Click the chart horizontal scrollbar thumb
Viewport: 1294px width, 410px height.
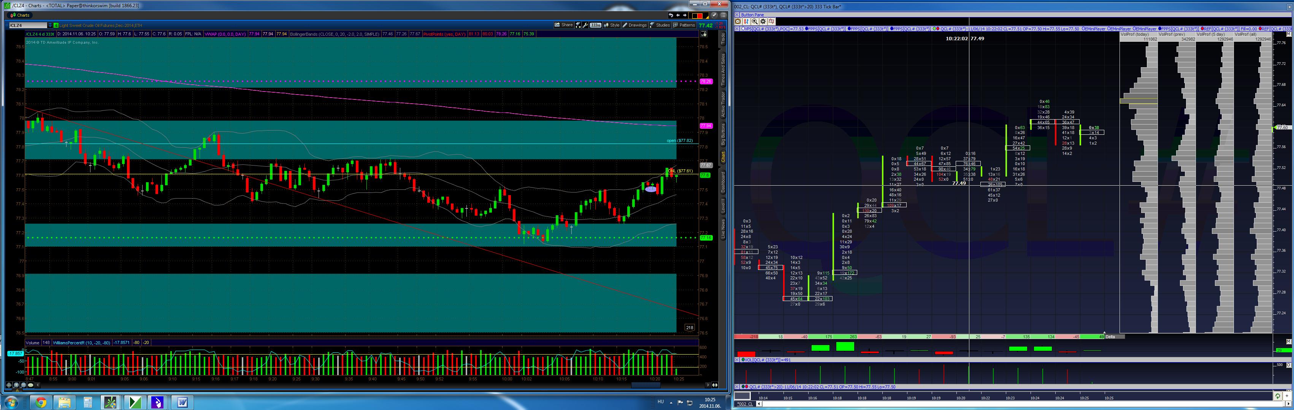[645, 385]
